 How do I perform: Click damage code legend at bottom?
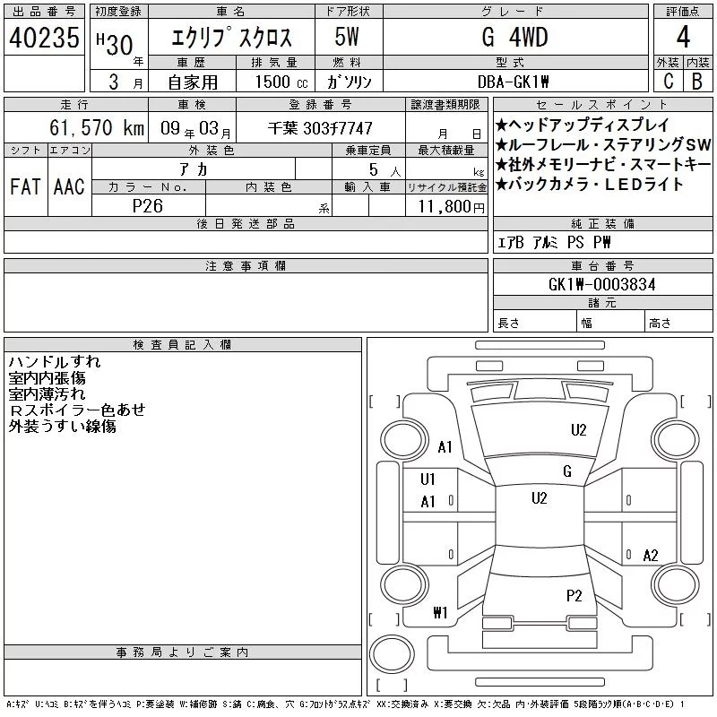(345, 704)
